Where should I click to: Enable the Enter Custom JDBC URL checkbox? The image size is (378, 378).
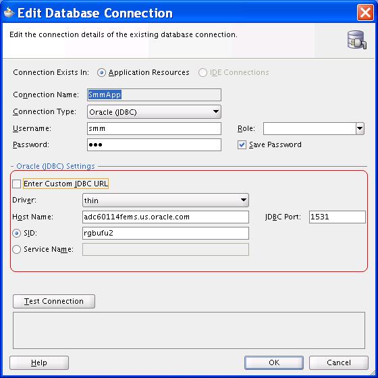[x=16, y=184]
